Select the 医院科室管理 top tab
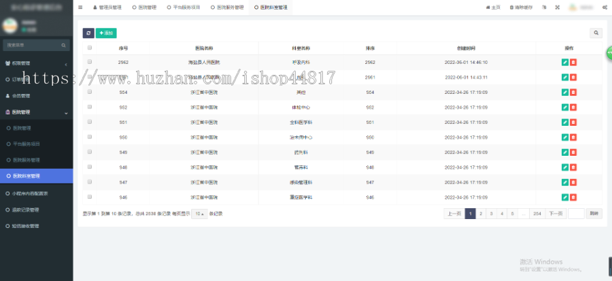 click(x=271, y=7)
